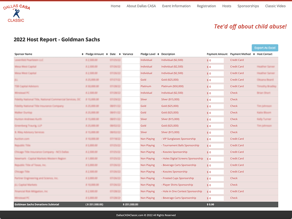The width and height of the screenshot is (292, 219).
Task: Click payment amount for Hole in One Contest Sponsorship
Action: tap(216, 192)
